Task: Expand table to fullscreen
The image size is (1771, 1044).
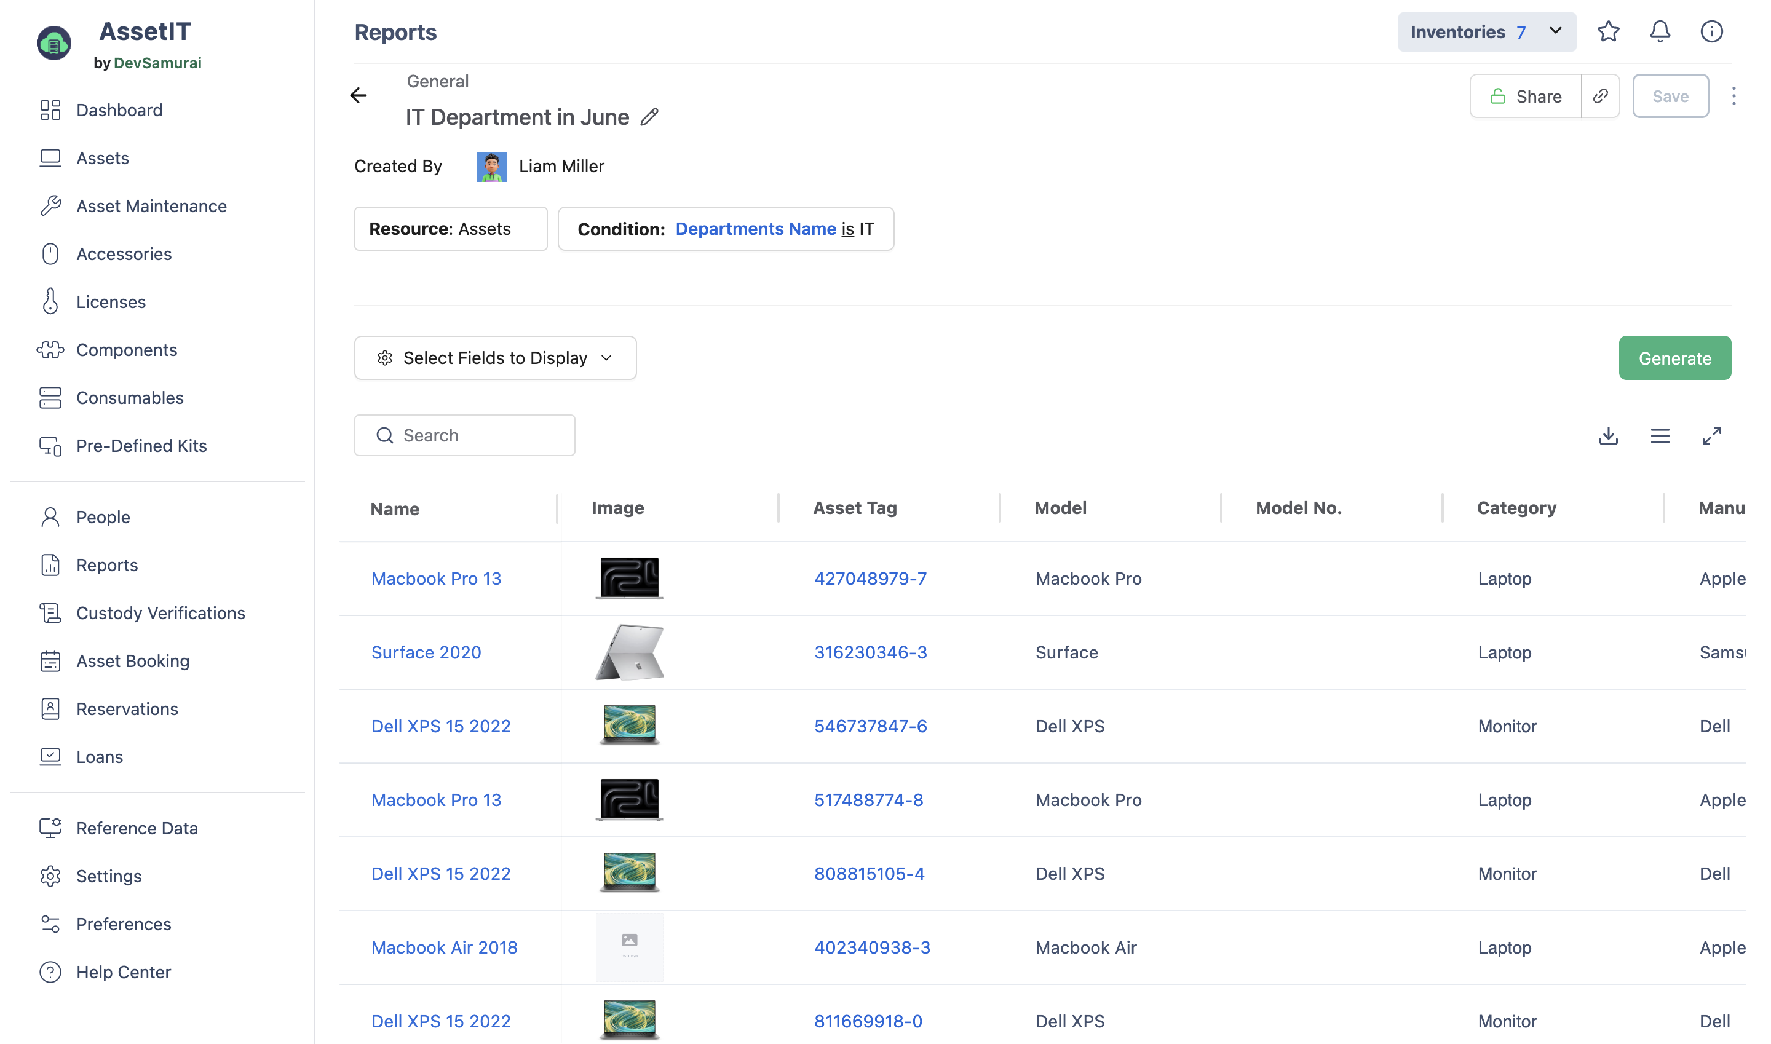Action: 1711,436
